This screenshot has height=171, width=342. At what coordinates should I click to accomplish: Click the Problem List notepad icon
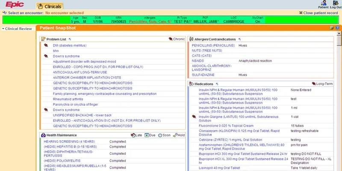pos(43,39)
